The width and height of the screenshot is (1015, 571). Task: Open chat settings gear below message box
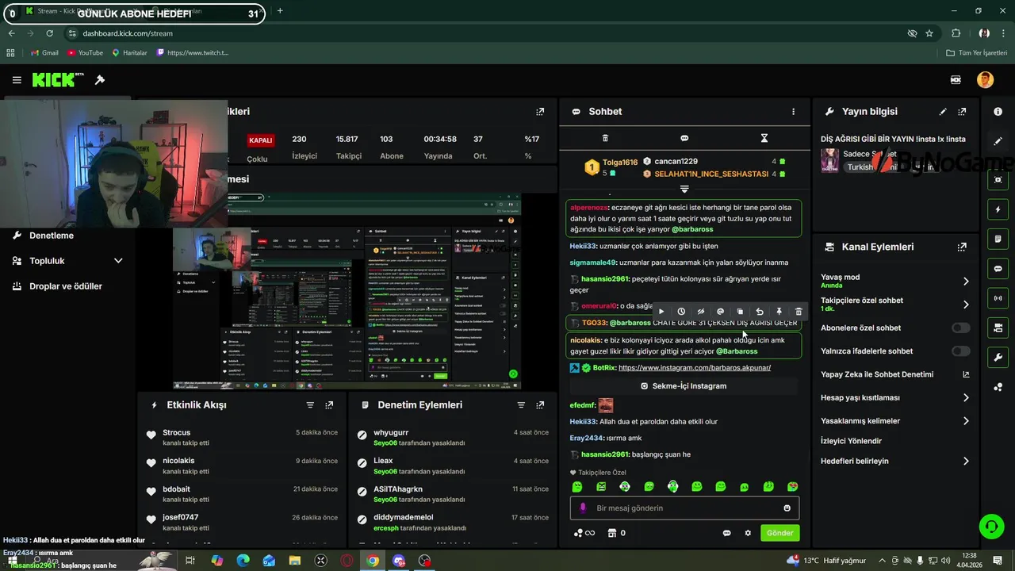748,533
